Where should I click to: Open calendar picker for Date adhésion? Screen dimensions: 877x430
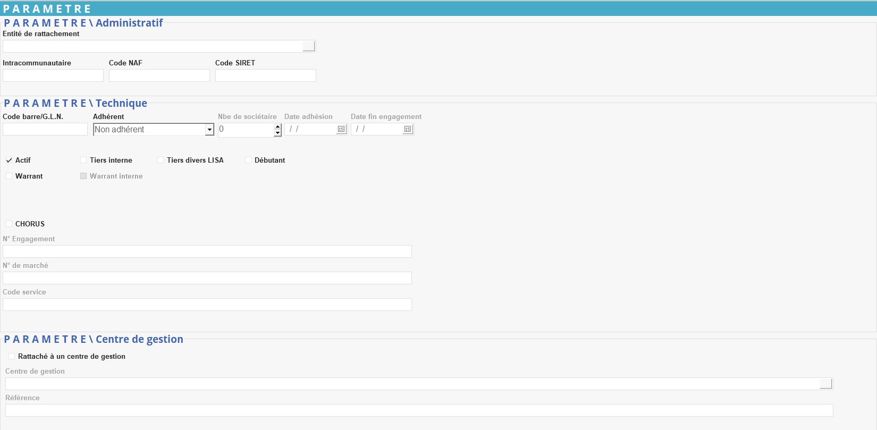341,129
